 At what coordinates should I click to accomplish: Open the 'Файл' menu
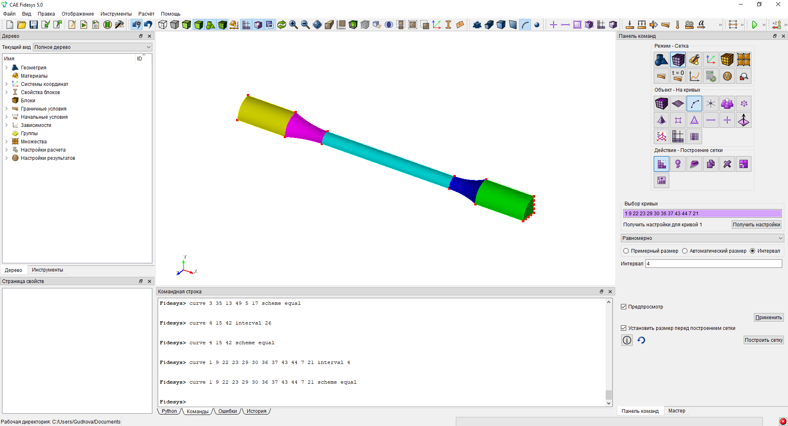9,14
